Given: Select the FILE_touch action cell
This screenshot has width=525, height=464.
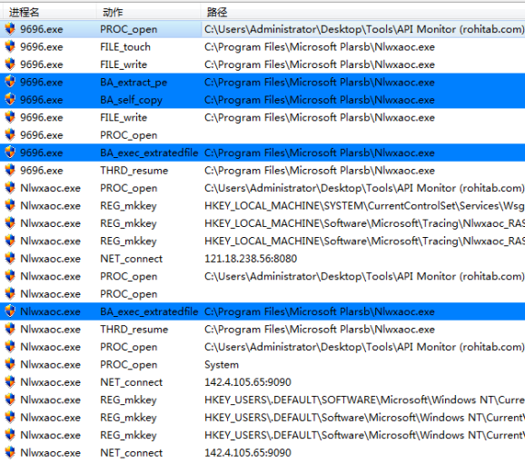Looking at the screenshot, I should (x=125, y=47).
